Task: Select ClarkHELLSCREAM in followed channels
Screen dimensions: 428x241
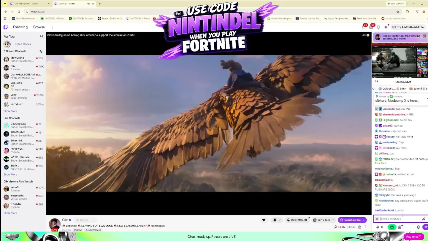Action: [23, 76]
